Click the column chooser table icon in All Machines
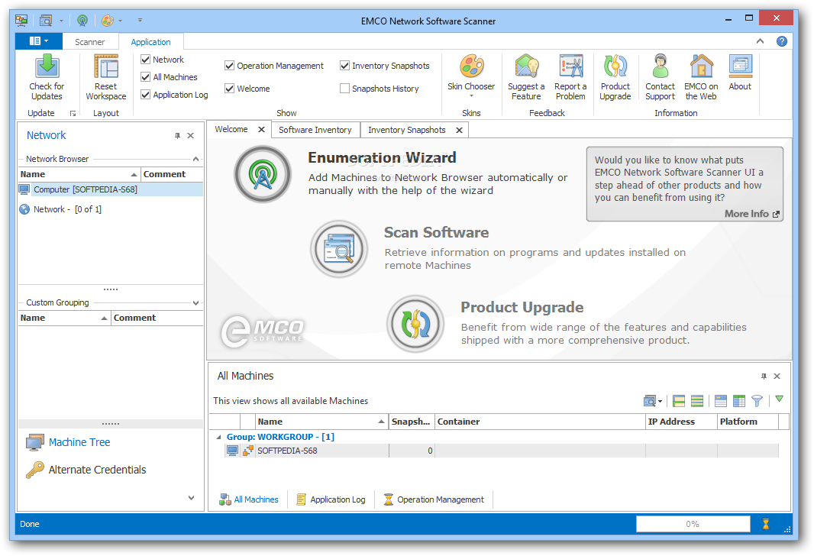The width and height of the screenshot is (814, 556). (x=738, y=401)
